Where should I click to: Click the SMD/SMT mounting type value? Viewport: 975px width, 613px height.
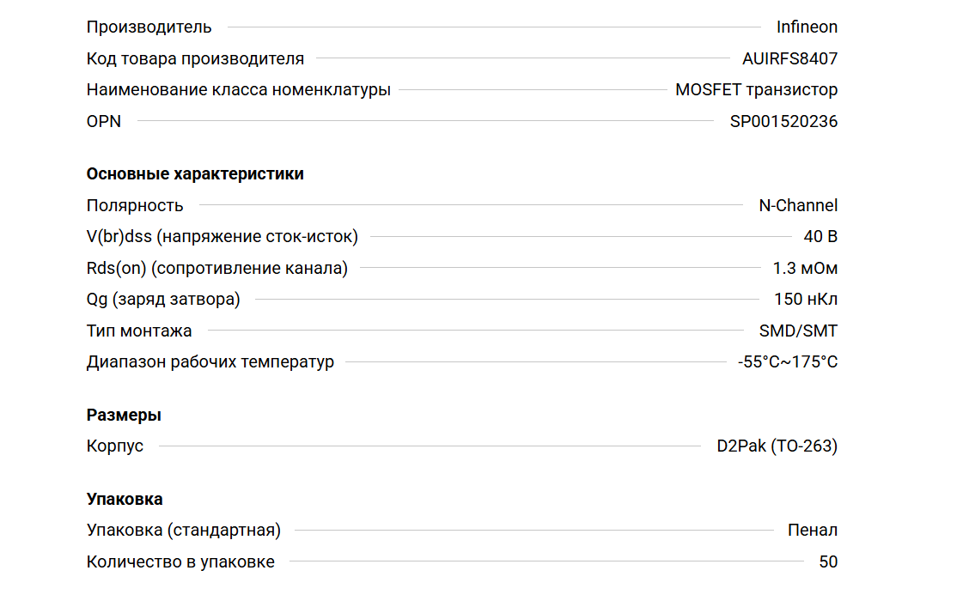pyautogui.click(x=798, y=331)
